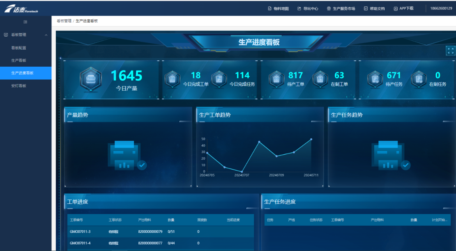Click the 在制任务 hexagon icon
This screenshot has height=251, width=456.
pyautogui.click(x=419, y=79)
